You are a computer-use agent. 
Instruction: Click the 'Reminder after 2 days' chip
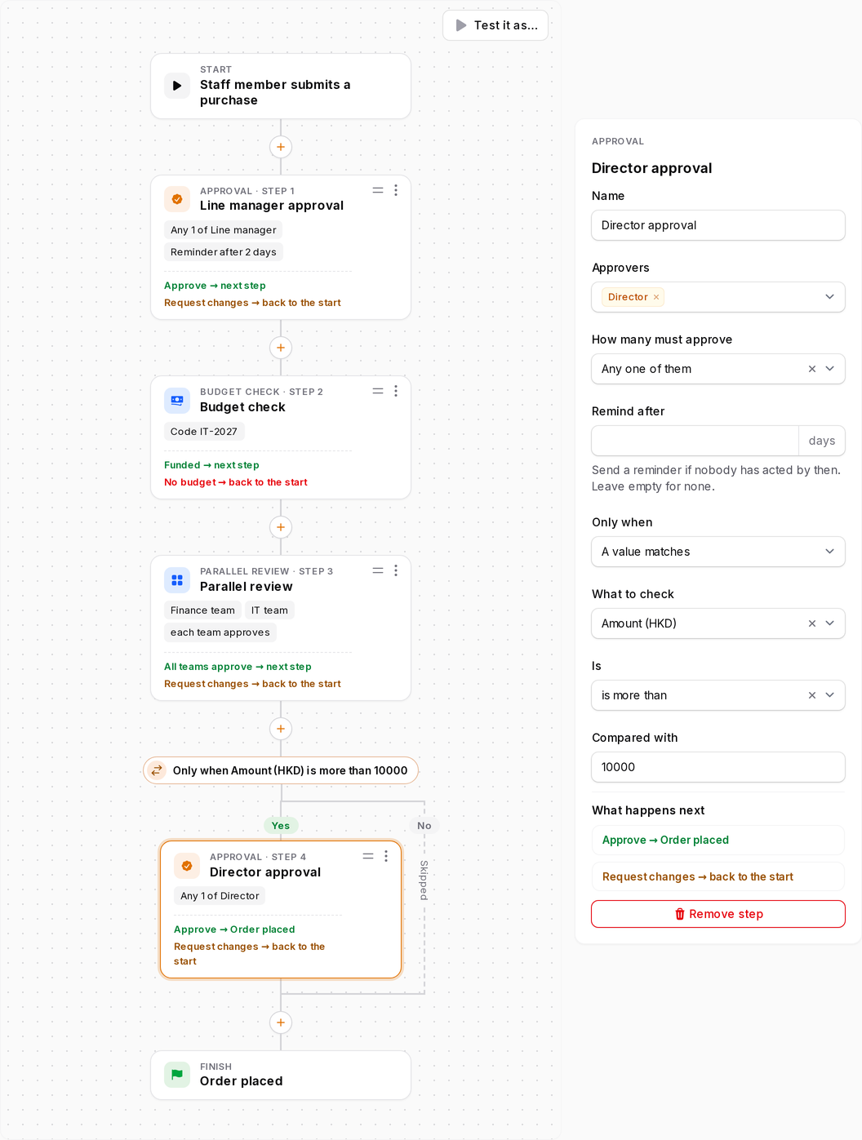point(224,252)
